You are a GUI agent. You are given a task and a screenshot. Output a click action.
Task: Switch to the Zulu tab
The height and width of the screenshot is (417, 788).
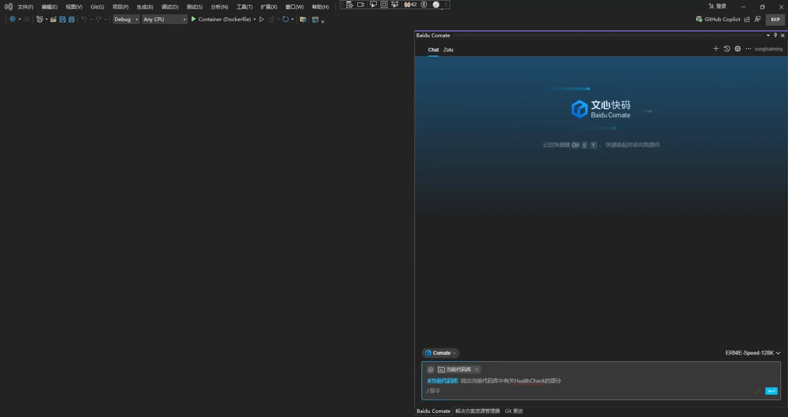[x=448, y=50]
